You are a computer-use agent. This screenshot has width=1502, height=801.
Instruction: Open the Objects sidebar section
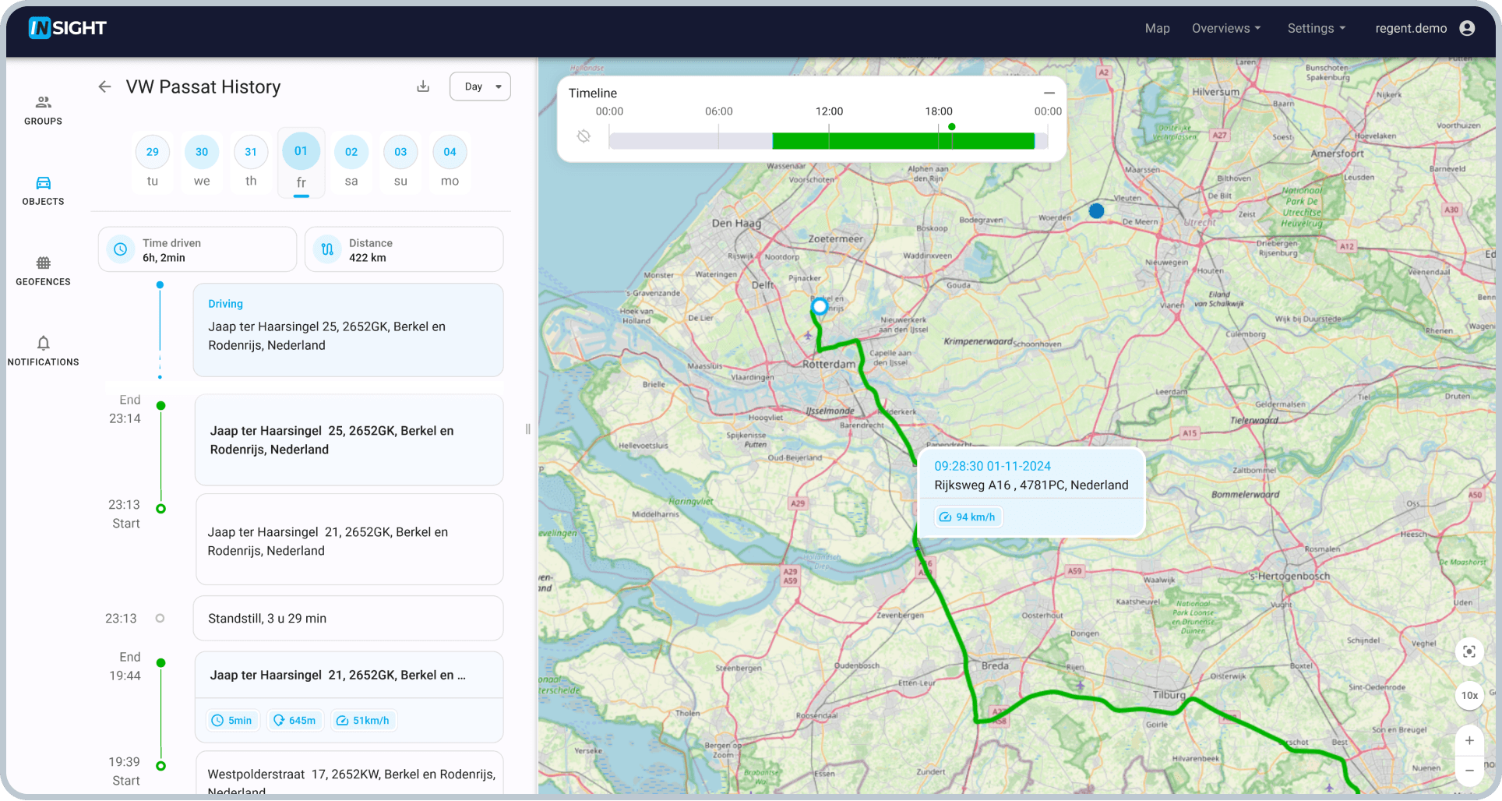pos(43,191)
